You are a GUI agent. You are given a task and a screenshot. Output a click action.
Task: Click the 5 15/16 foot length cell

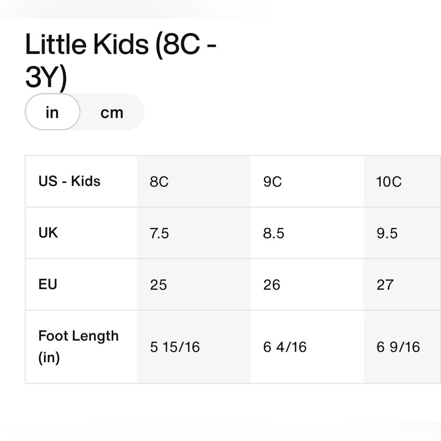(x=194, y=347)
